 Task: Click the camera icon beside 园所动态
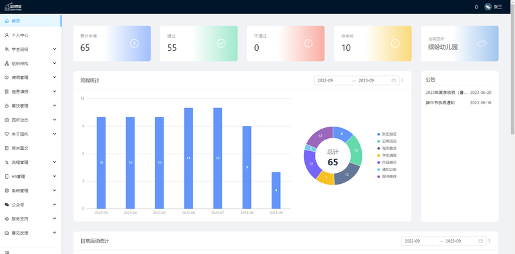coord(7,120)
